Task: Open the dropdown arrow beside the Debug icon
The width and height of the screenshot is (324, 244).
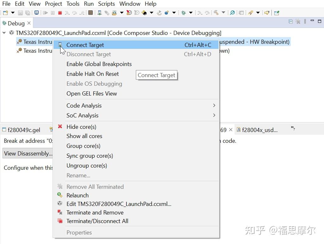Action: coord(191,13)
